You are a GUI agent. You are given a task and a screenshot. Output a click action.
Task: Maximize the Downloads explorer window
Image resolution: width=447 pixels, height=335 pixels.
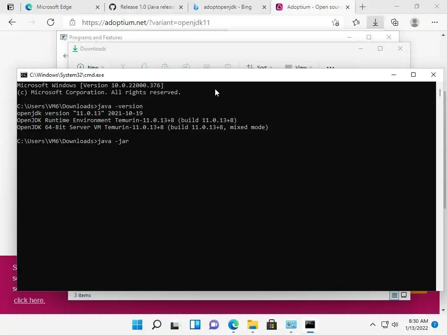tap(380, 48)
